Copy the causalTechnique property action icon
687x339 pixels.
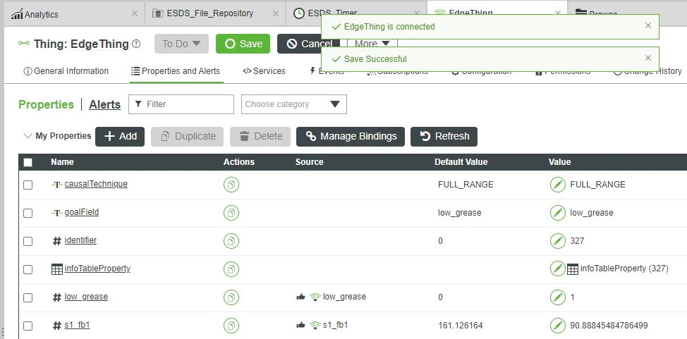click(231, 185)
